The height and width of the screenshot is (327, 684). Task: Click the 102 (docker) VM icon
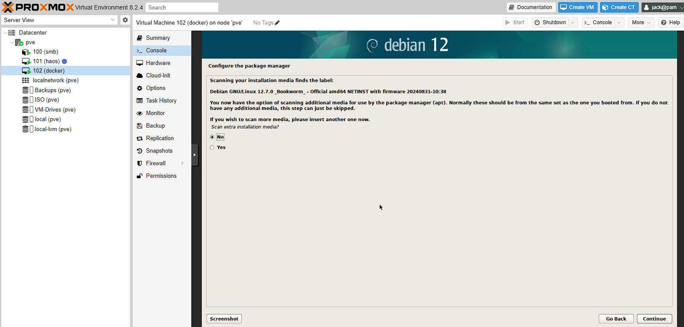[x=26, y=71]
